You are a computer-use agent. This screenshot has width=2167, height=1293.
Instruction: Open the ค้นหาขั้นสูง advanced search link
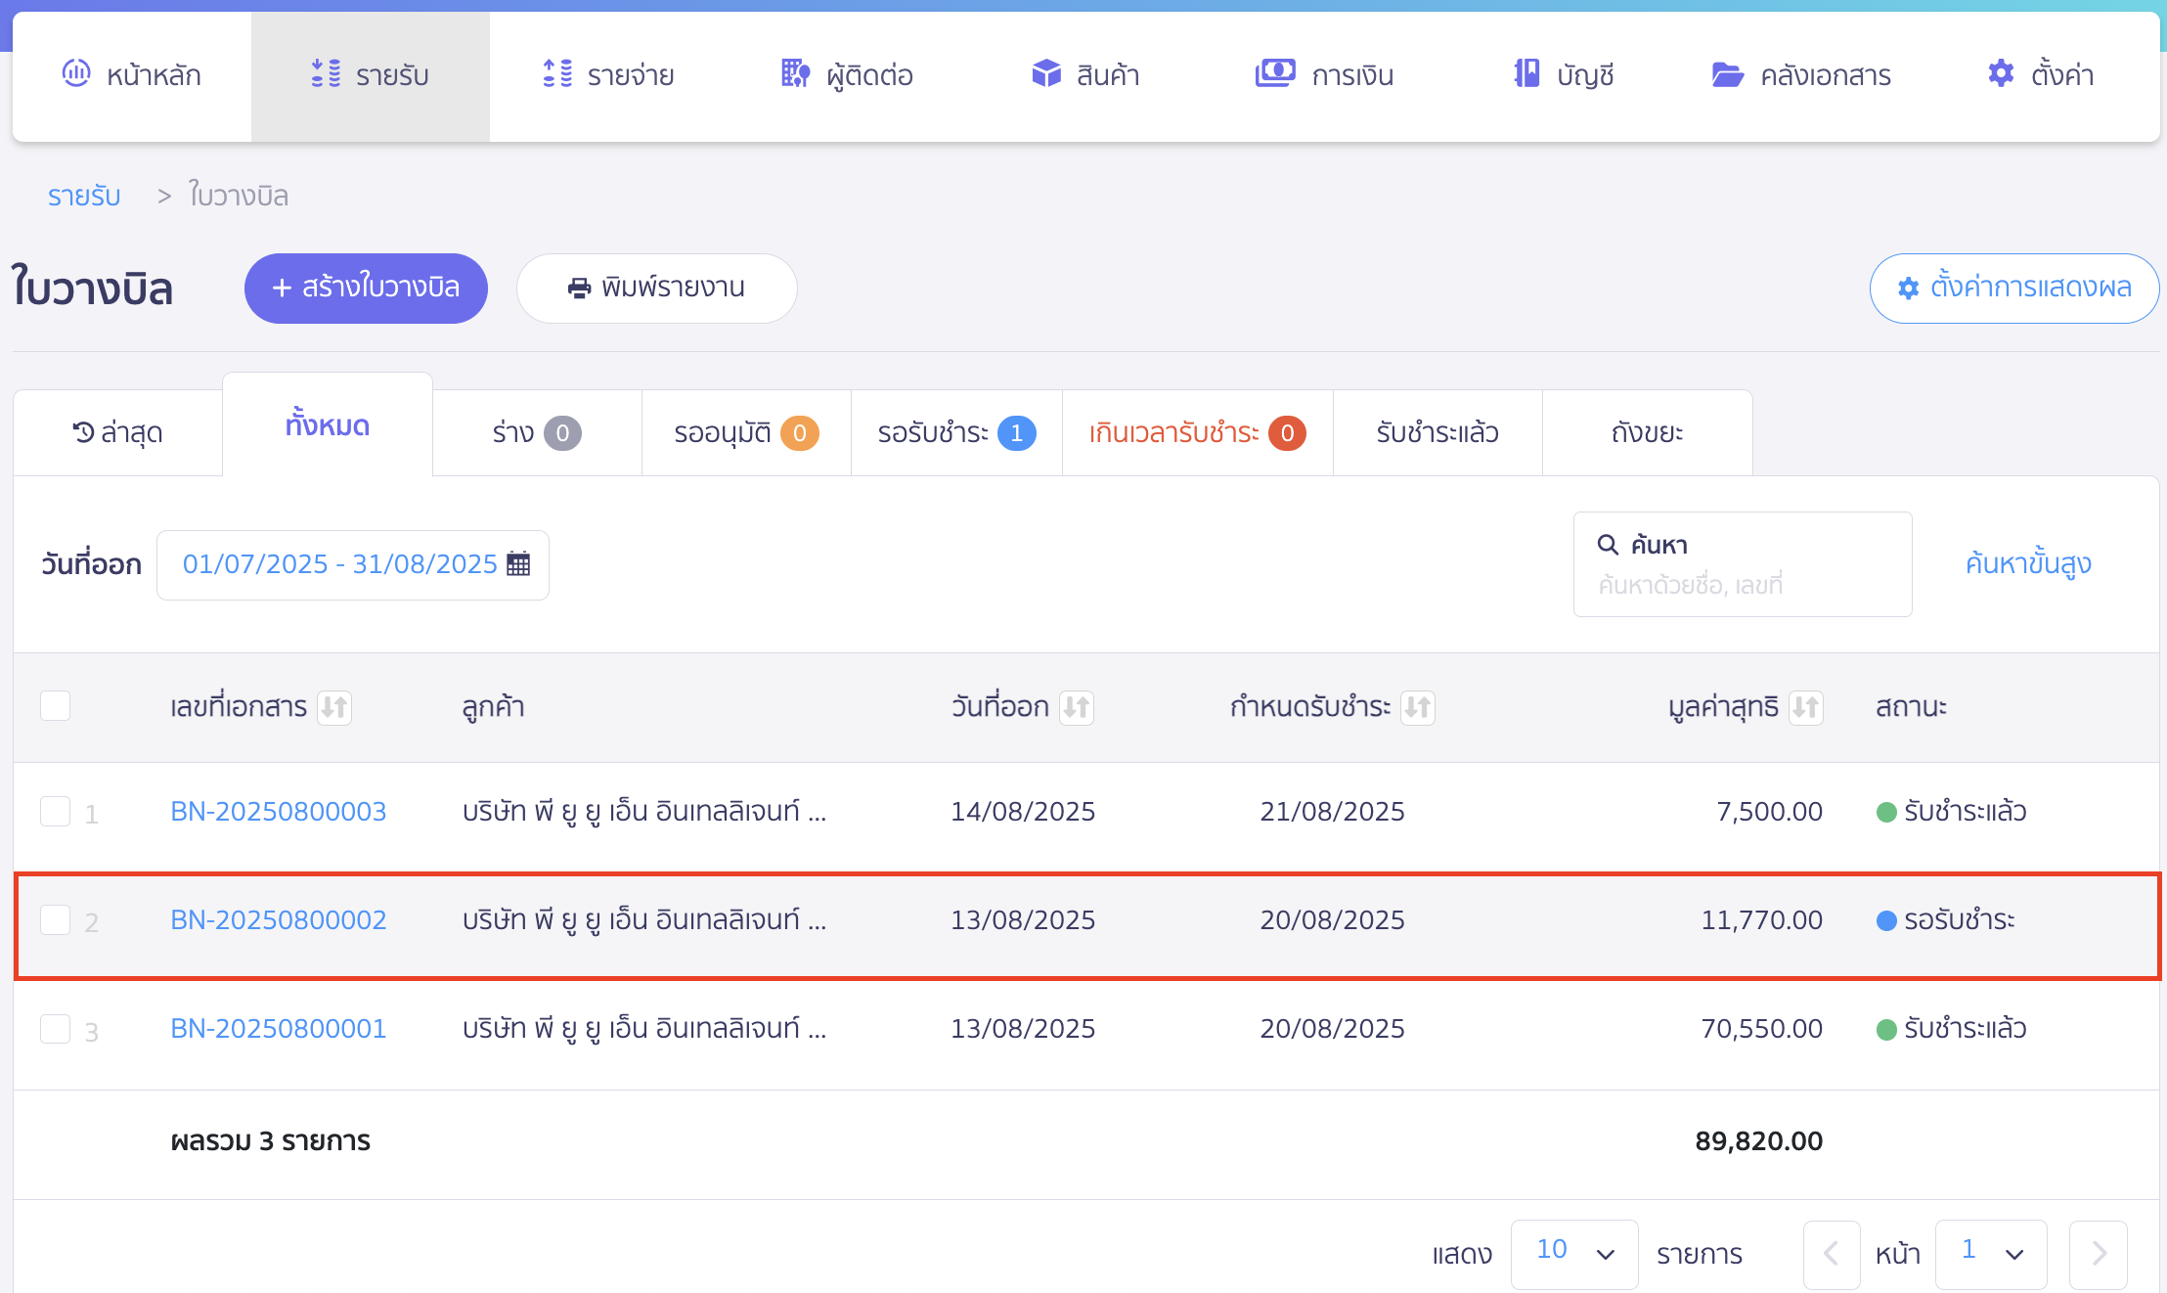pyautogui.click(x=2028, y=564)
